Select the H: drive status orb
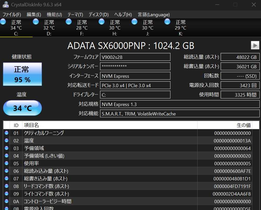261x210 pixels. pos(102,22)
